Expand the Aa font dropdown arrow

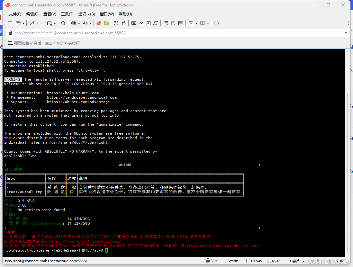click(91, 23)
